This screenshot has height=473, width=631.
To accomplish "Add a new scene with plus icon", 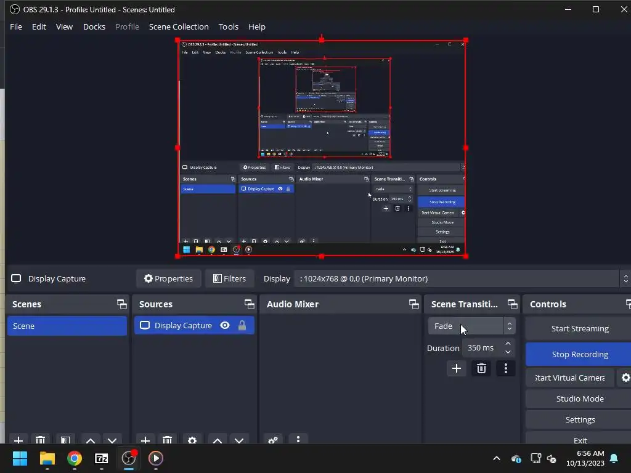I will tap(18, 440).
